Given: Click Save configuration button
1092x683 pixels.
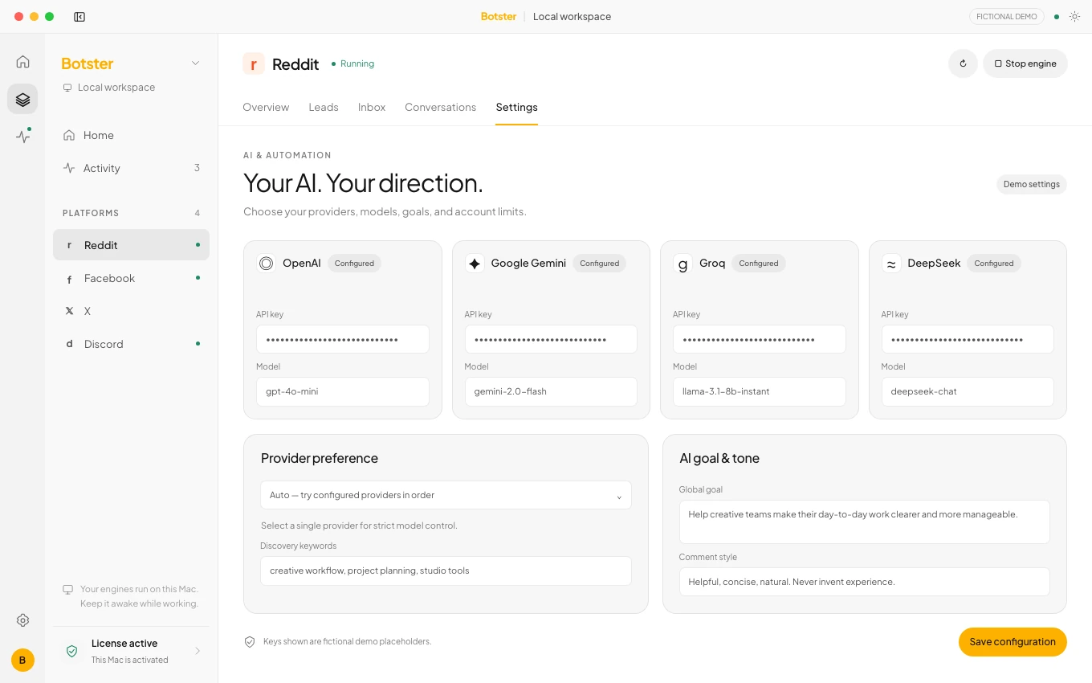Looking at the screenshot, I should tap(1013, 642).
